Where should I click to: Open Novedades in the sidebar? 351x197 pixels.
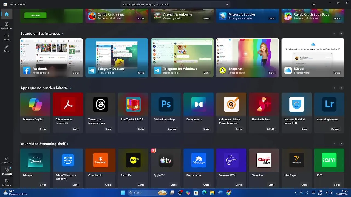[x=7, y=160]
